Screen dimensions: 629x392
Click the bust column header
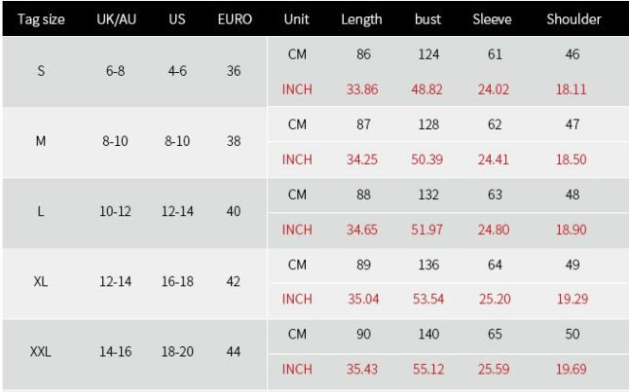coord(427,19)
